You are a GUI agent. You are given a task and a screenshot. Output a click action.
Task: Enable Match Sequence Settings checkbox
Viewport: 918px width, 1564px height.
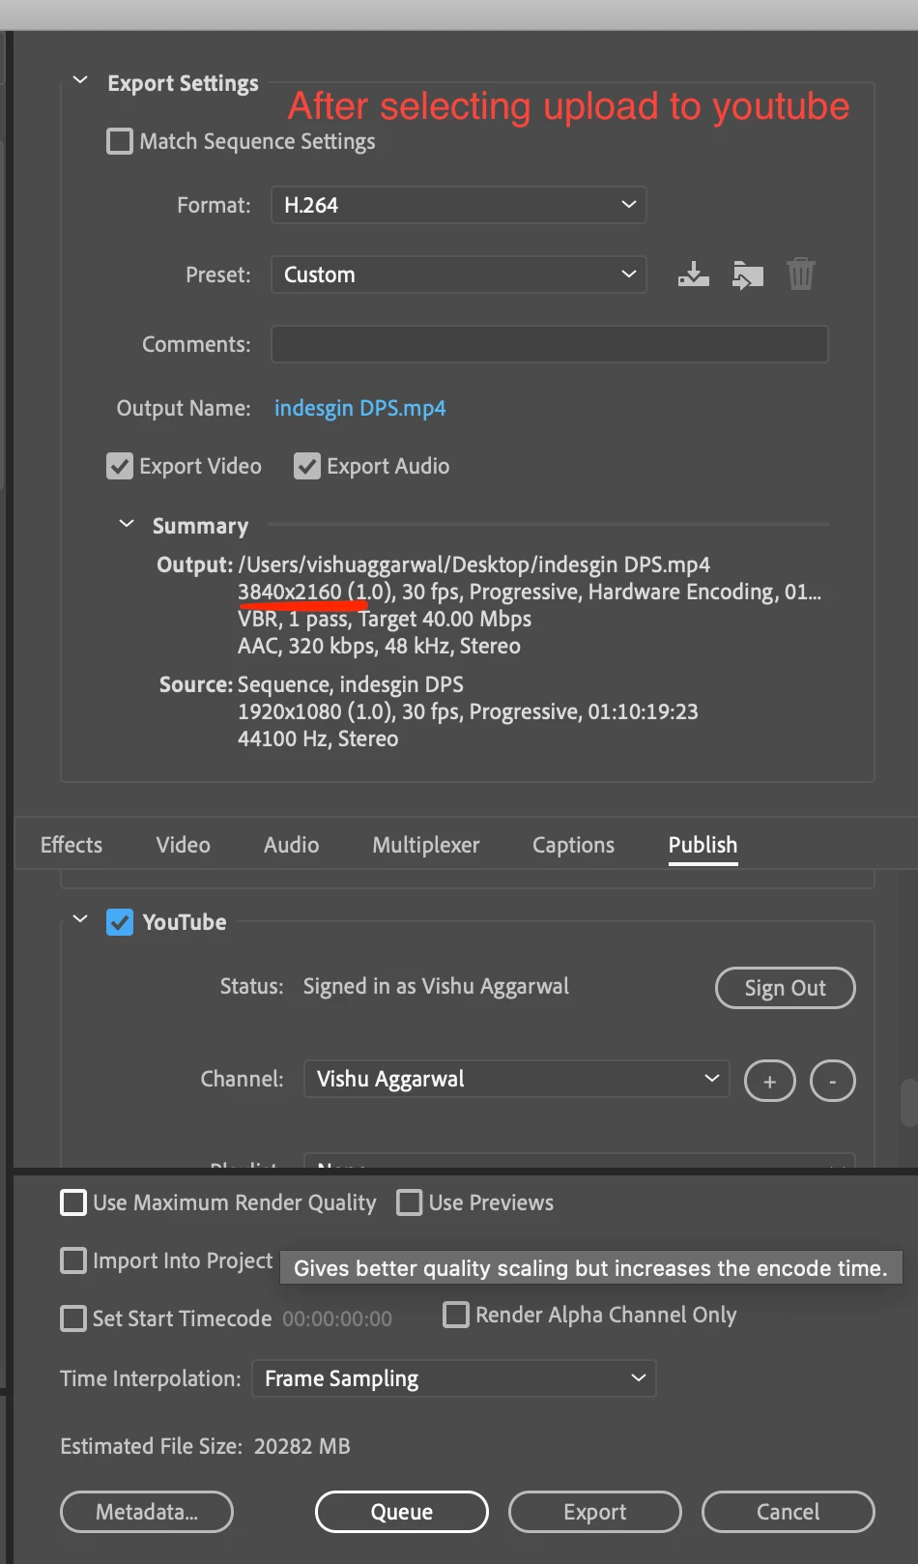[x=120, y=141]
